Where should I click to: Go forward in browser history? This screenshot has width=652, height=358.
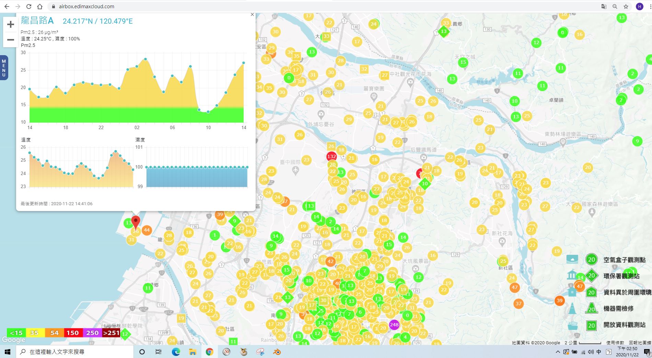point(18,7)
